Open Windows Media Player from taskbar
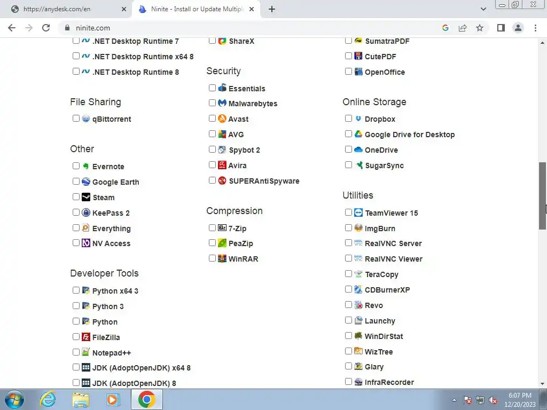Image resolution: width=547 pixels, height=410 pixels. point(113,399)
